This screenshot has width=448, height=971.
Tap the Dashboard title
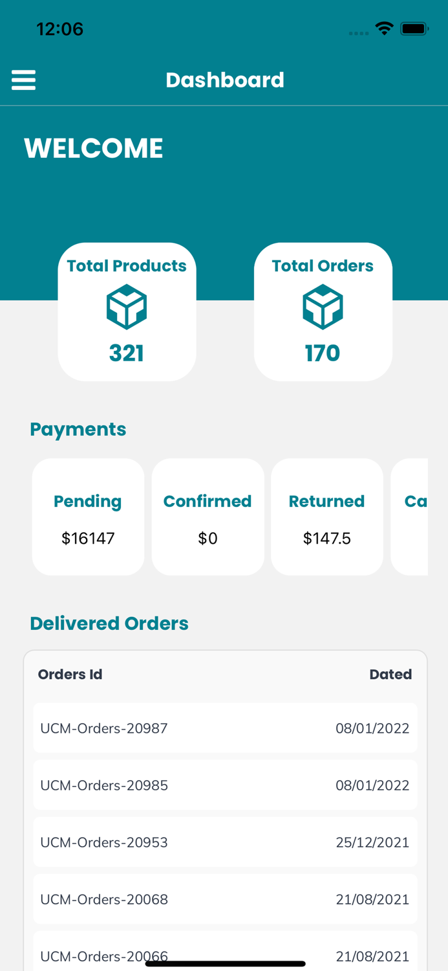pos(225,80)
